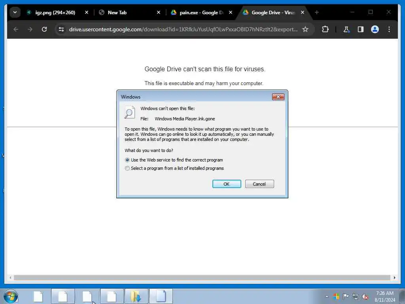Open the folder with download arrow in taskbar
The image size is (405, 304).
pyautogui.click(x=136, y=296)
